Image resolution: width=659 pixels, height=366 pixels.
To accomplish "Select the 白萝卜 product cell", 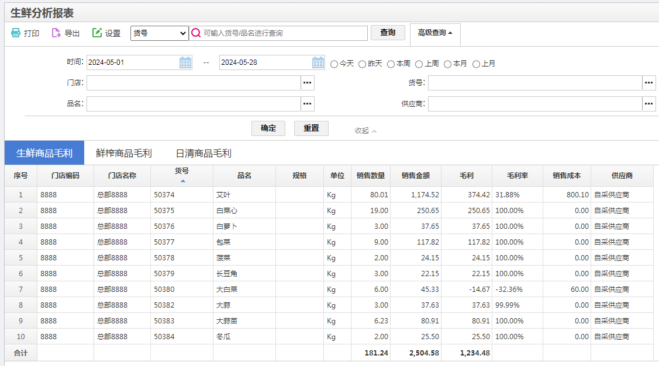I will 244,226.
